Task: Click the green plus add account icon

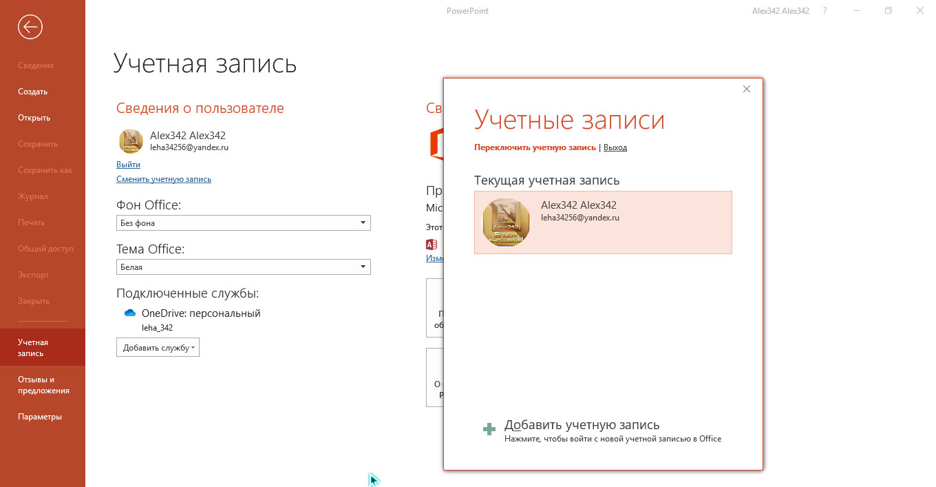Action: pos(489,430)
